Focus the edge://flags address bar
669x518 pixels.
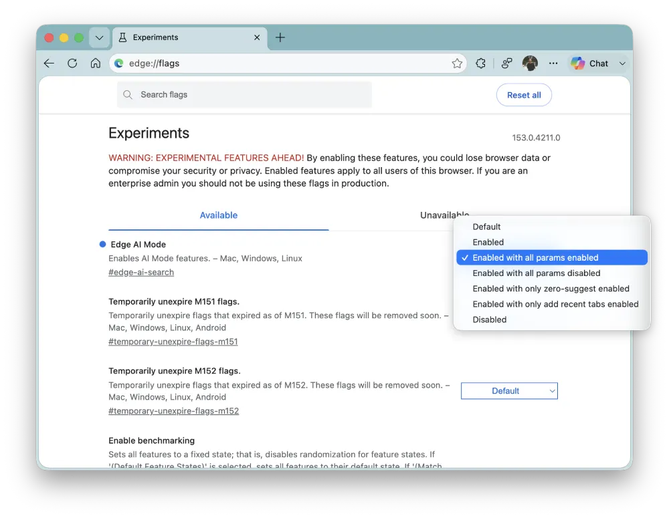click(288, 63)
